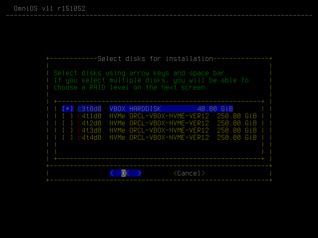Screen dimensions: 318x238
Task: Click NVMe description in c4t2d0 row
Action: (159, 123)
